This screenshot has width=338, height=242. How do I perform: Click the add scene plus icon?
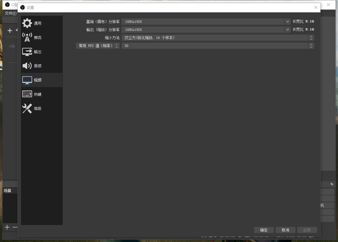[x=7, y=227]
